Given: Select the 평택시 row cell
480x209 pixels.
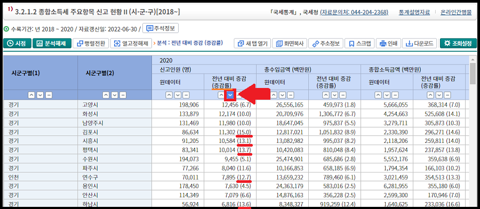Looking at the screenshot, I should tap(115, 150).
